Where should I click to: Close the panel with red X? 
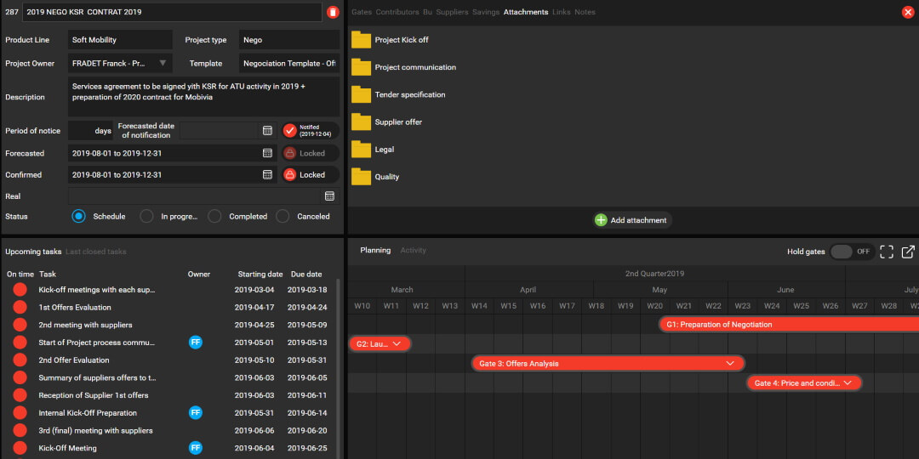point(908,12)
